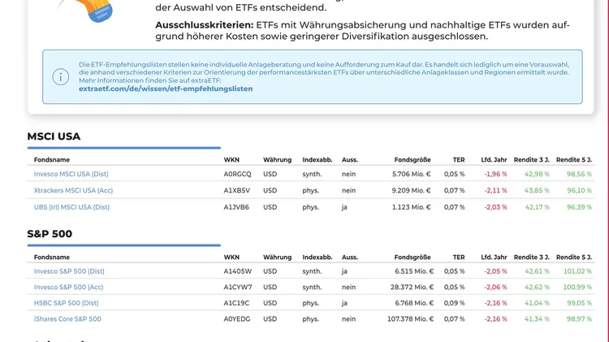Viewport: 609px width, 342px height.
Task: Select the S&P 500 section heading
Action: click(50, 234)
